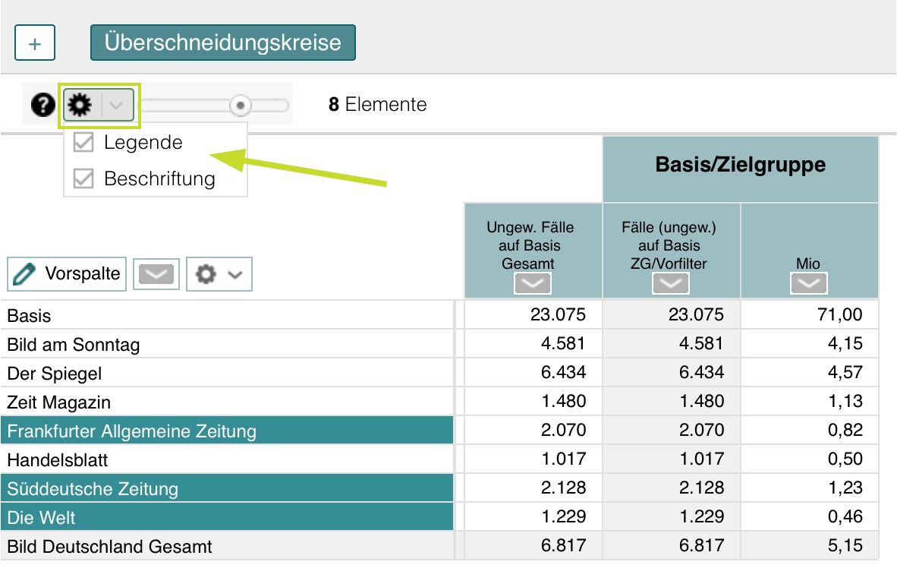
Task: Click the plus button to add an element
Action: [33, 43]
